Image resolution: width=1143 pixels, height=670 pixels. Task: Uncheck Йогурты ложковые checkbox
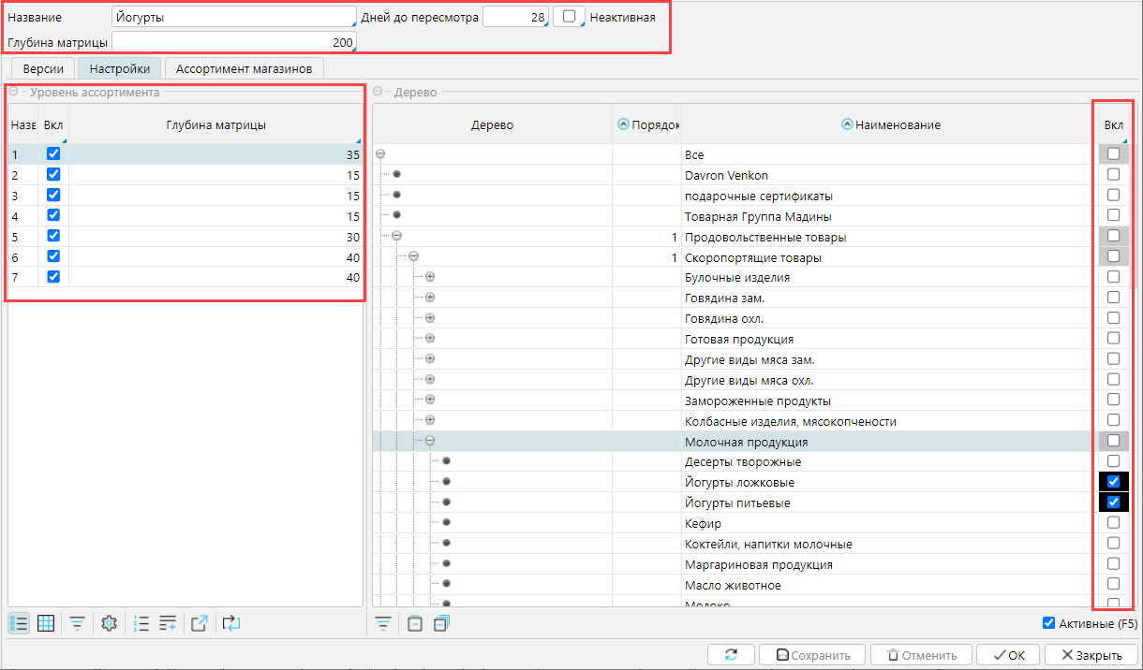pyautogui.click(x=1113, y=482)
